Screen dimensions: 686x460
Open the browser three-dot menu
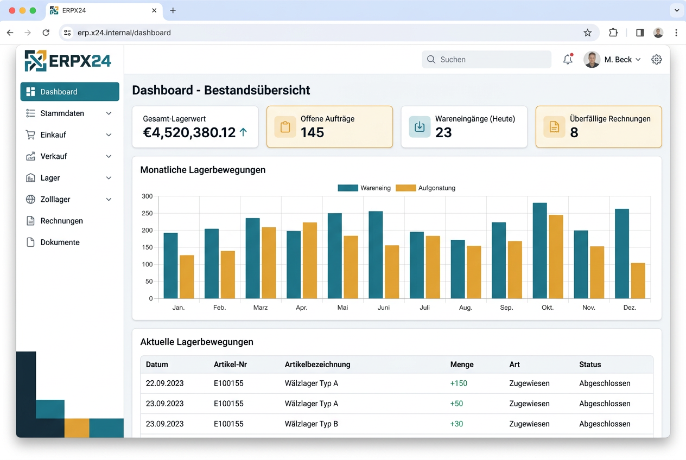676,33
